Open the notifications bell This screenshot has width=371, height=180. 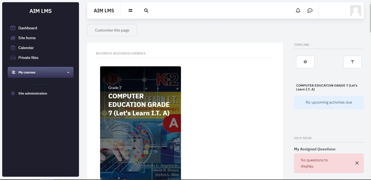click(x=298, y=10)
